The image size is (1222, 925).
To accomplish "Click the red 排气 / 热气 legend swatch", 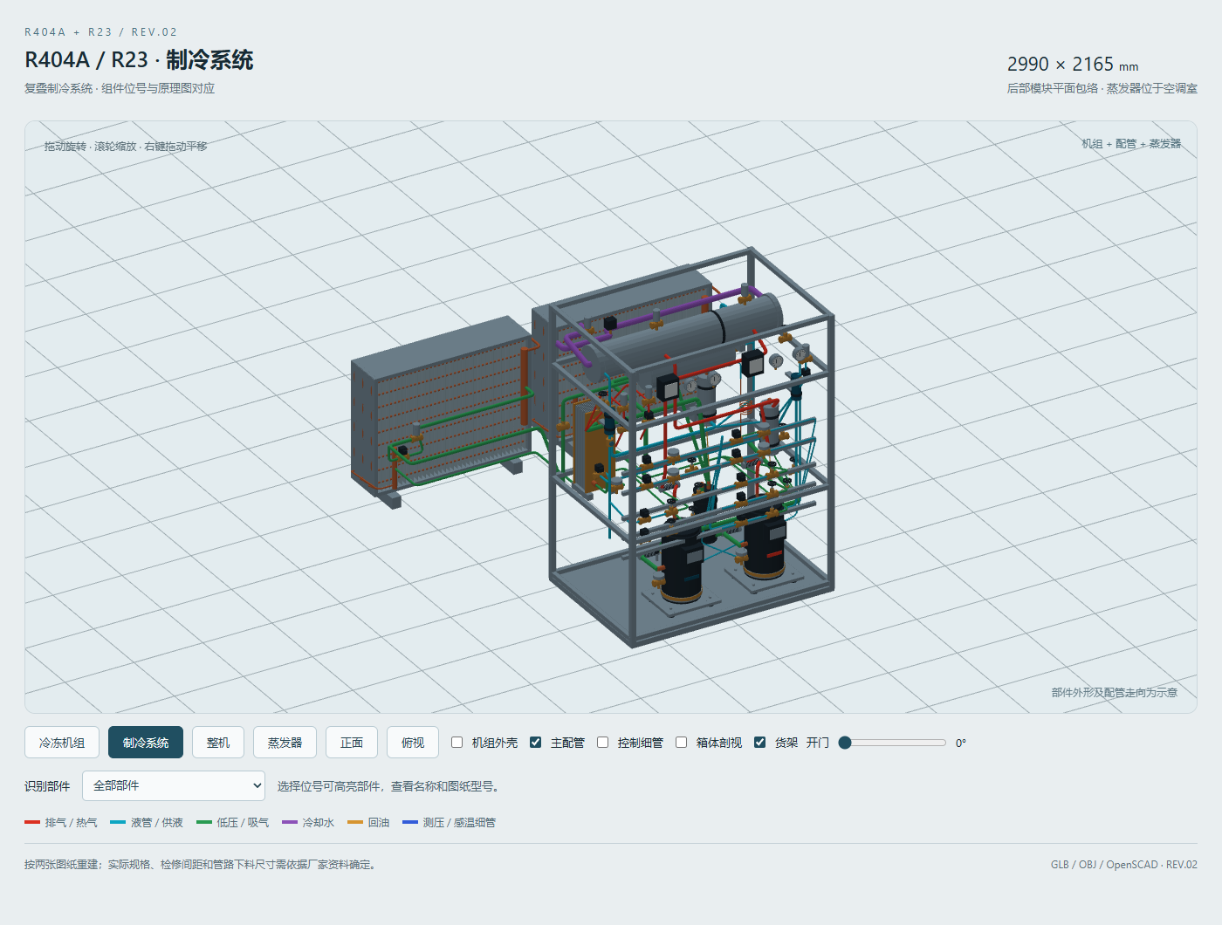I will click(32, 822).
